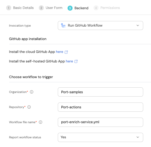
Task: Show info tooltip next to Repository
Action: 29,107
